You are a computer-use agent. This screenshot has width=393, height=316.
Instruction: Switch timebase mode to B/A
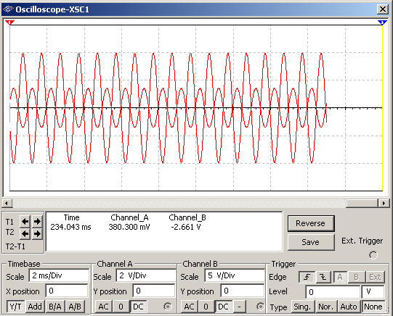[55, 307]
